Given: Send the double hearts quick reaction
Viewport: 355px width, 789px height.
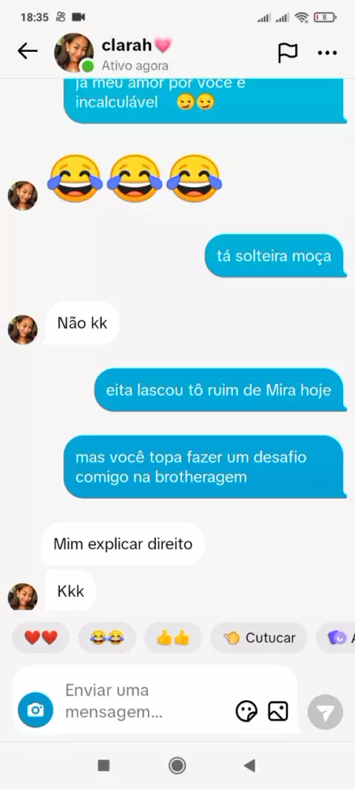Looking at the screenshot, I should coord(41,637).
